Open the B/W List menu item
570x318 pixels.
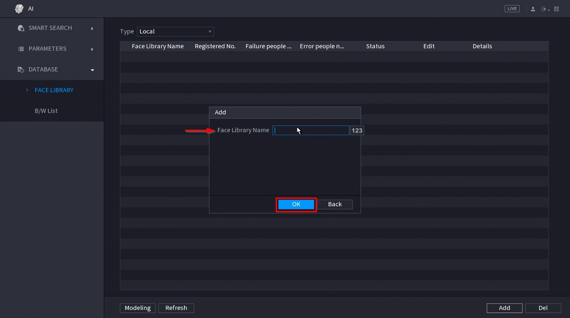[x=46, y=111]
